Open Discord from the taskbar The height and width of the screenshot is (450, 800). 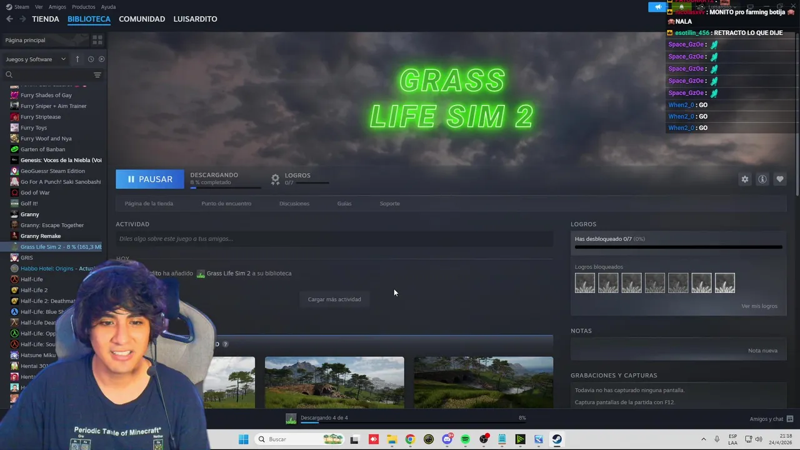coord(447,439)
